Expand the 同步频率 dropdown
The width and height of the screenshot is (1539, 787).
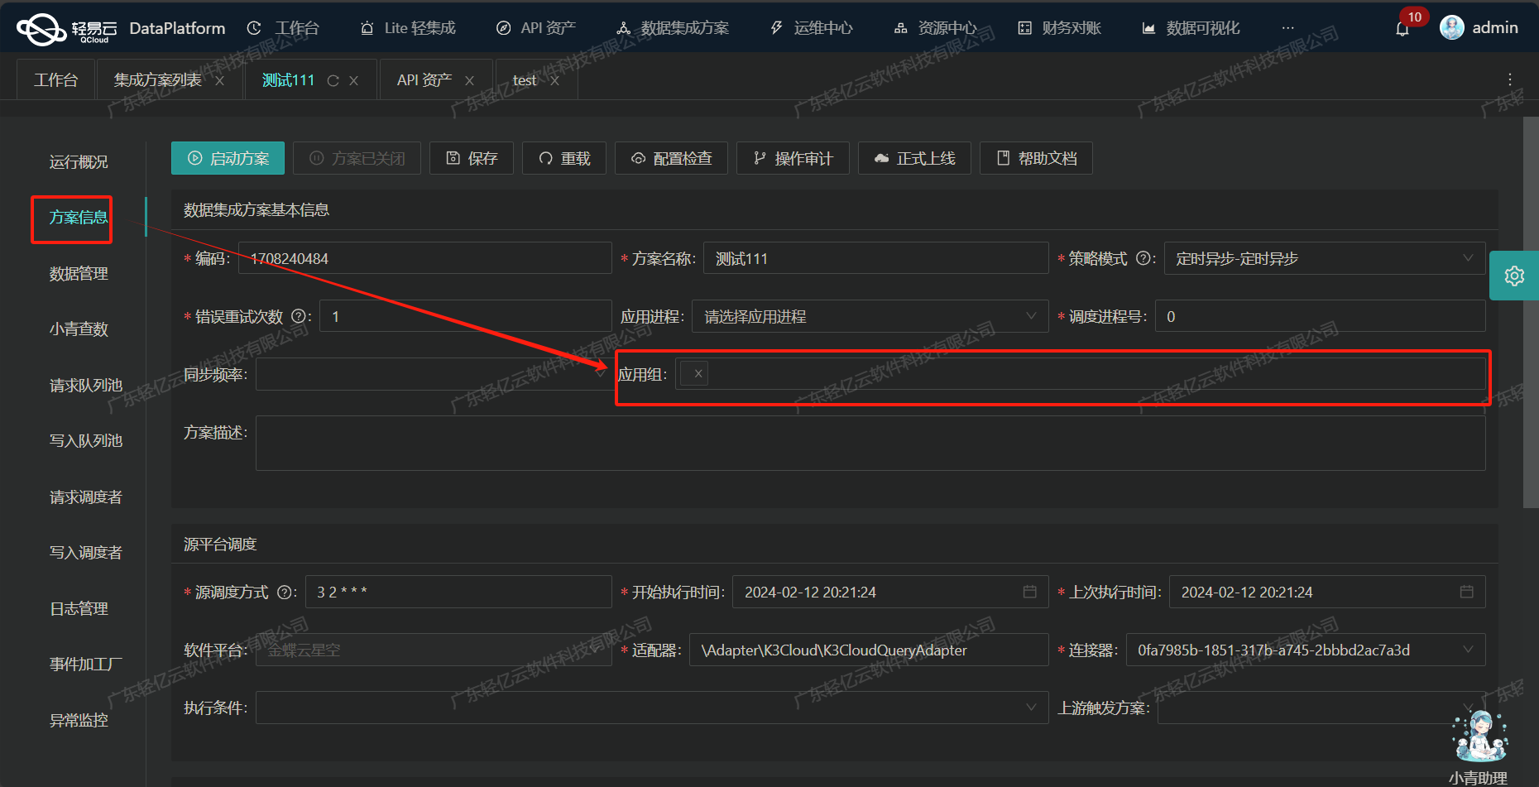pyautogui.click(x=434, y=374)
